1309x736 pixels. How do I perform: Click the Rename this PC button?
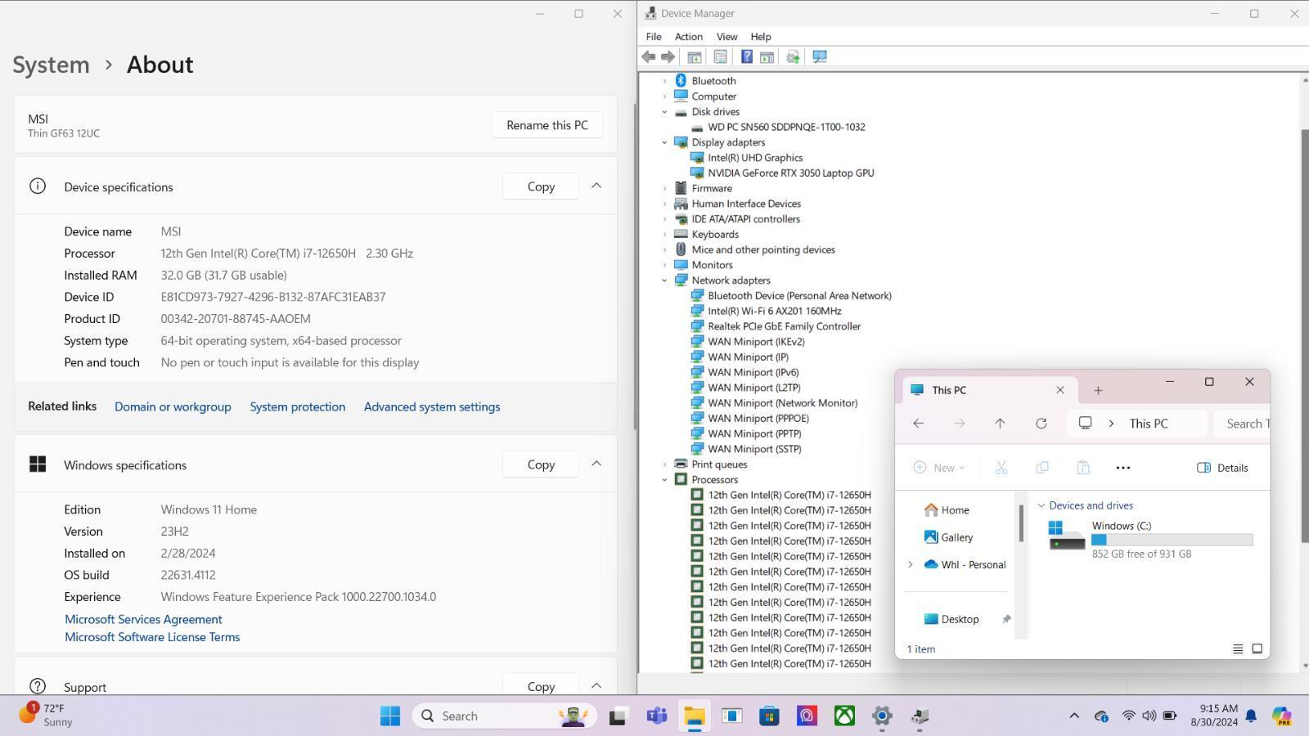pyautogui.click(x=547, y=125)
